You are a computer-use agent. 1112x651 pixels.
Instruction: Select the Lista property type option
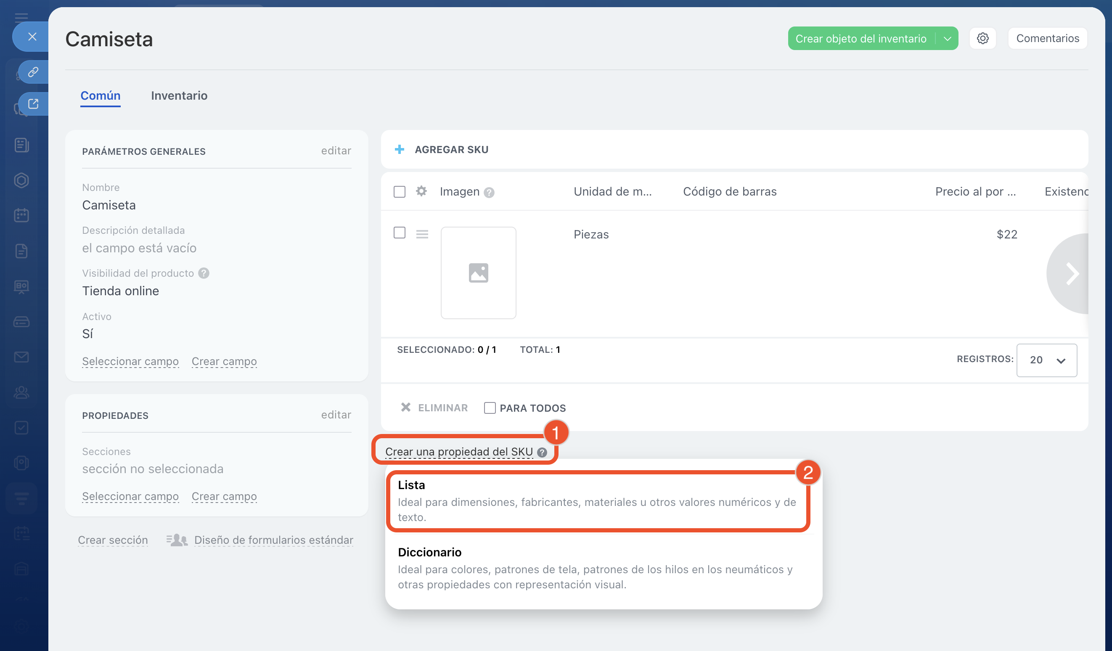(597, 500)
